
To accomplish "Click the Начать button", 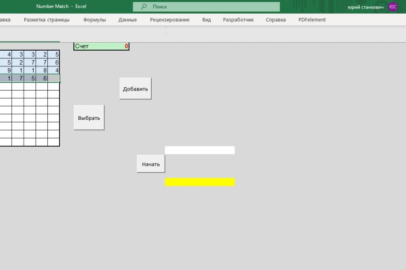I will point(151,164).
